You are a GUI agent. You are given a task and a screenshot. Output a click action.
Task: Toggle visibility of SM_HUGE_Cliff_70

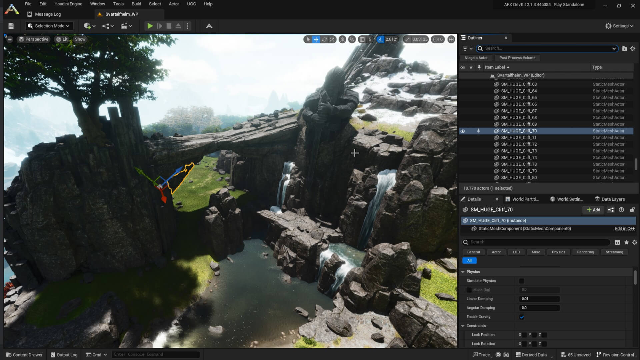tap(463, 131)
